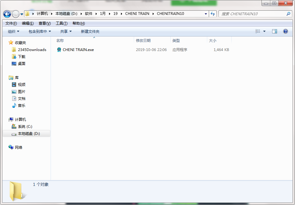295x205 pixels.
Task: Sort by 修改日期 column header
Action: [x=143, y=40]
